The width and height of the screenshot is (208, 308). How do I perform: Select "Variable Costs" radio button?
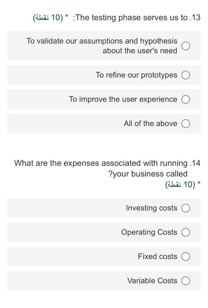186,281
